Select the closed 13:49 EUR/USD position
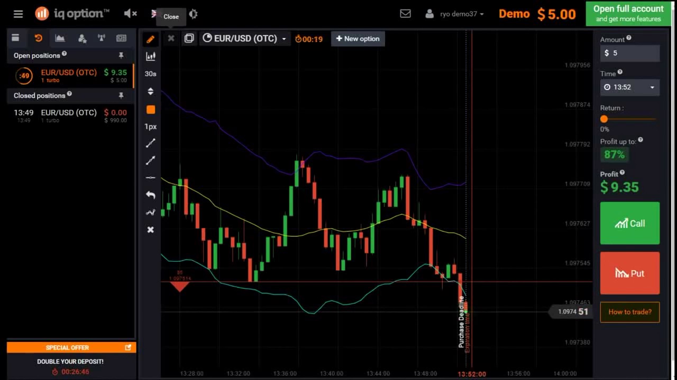The width and height of the screenshot is (677, 380). [70, 116]
